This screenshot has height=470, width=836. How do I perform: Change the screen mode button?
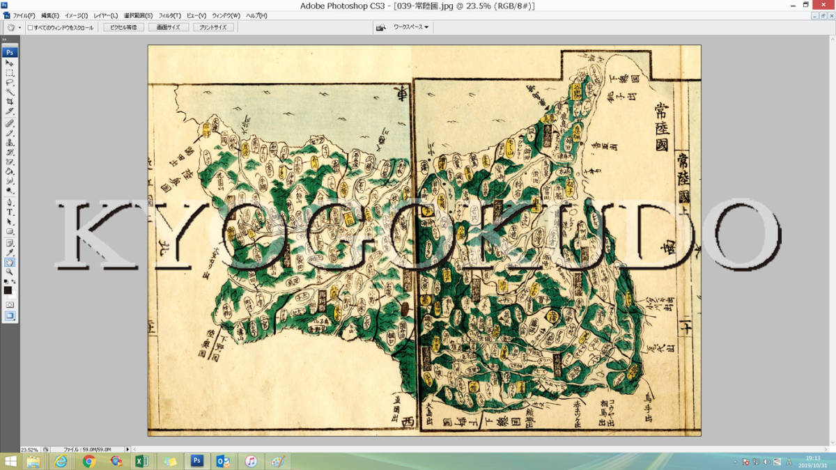pyautogui.click(x=10, y=315)
